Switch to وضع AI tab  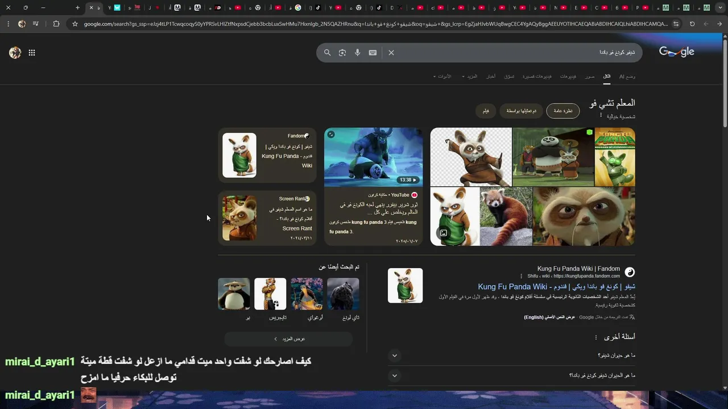[627, 76]
